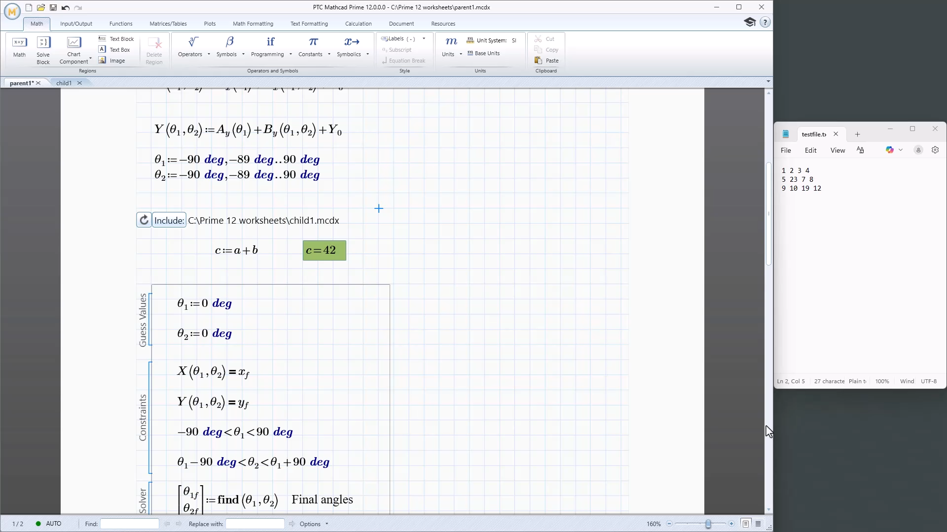Expand the Symbolics dropdown
The height and width of the screenshot is (532, 947).
pos(367,54)
